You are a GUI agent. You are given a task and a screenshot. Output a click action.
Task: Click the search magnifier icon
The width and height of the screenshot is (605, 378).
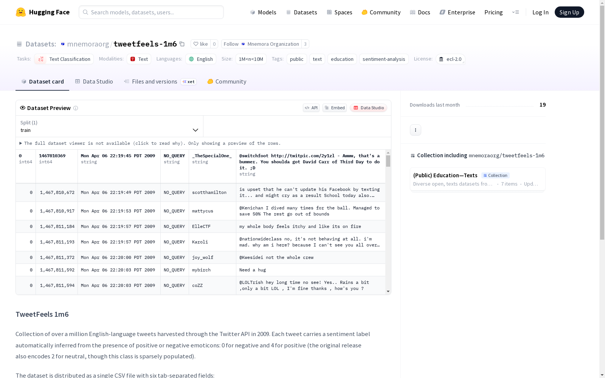[x=85, y=12]
